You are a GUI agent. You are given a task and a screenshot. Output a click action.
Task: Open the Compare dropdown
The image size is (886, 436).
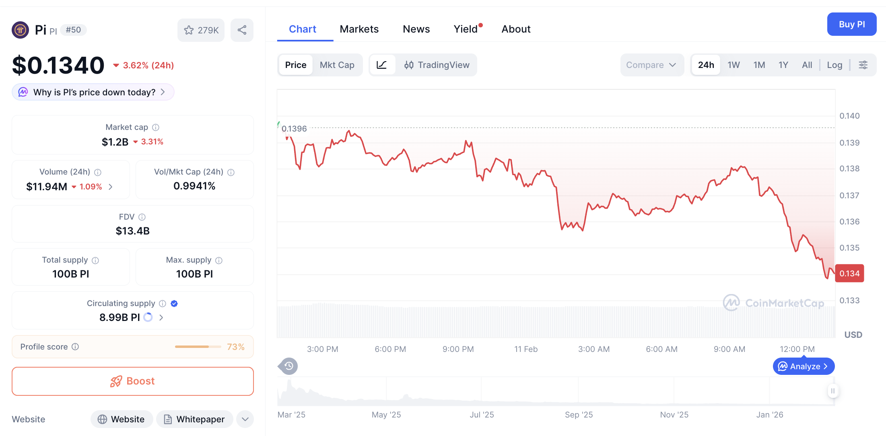point(651,65)
